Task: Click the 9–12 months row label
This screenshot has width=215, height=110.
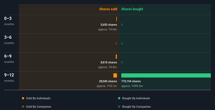Action: click(x=9, y=78)
